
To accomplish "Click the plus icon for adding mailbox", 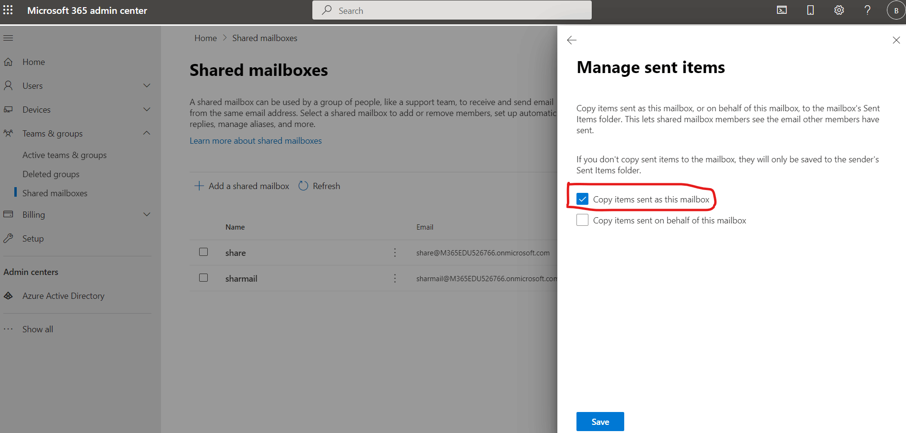I will tap(199, 186).
